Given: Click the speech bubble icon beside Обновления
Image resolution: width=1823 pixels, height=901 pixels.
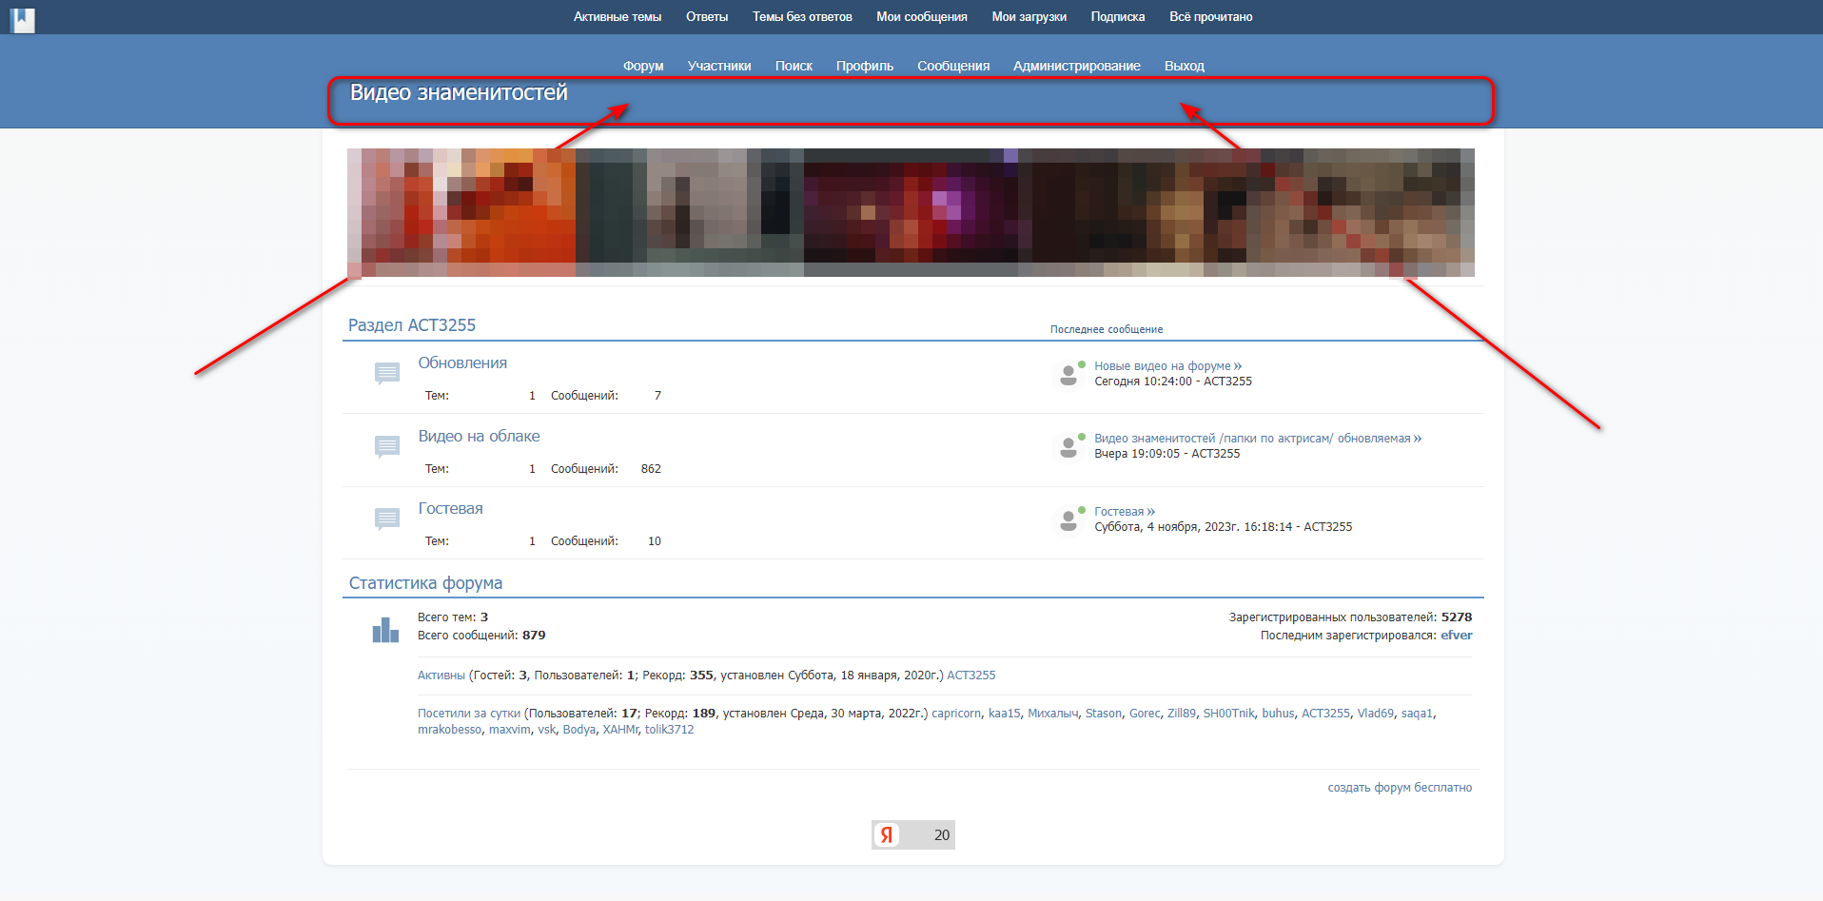Looking at the screenshot, I should (x=386, y=373).
